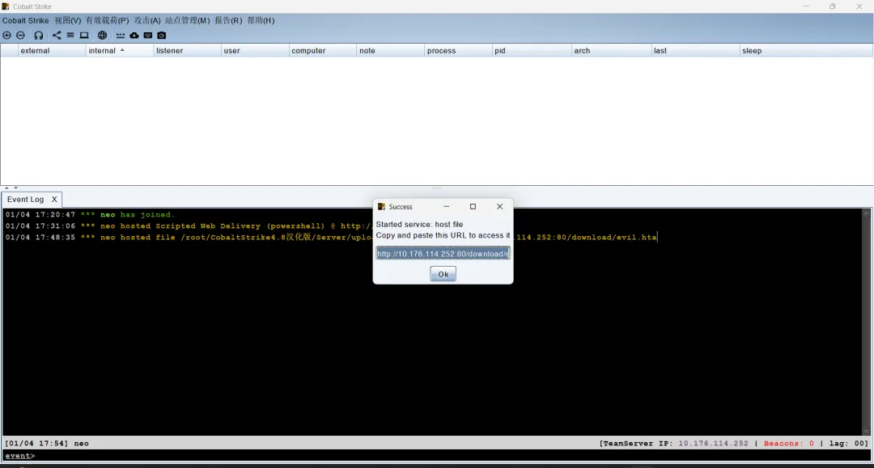The height and width of the screenshot is (468, 874).
Task: Click the globe icon in the toolbar
Action: point(102,35)
